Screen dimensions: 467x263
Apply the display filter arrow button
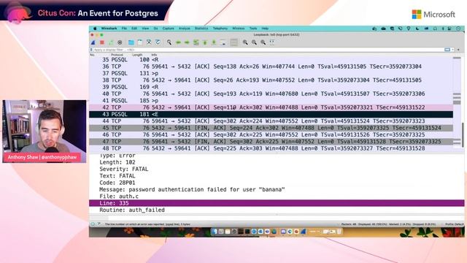[447, 50]
